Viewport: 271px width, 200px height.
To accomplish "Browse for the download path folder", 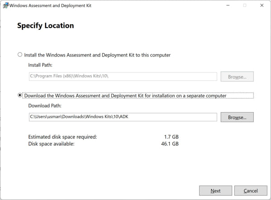I will 237,117.
